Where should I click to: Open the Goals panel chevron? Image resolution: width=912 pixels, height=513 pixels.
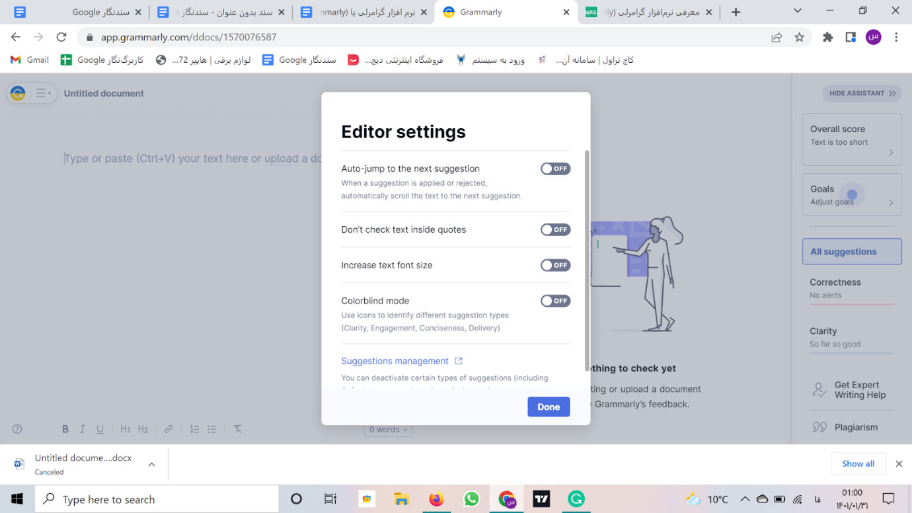(x=891, y=202)
